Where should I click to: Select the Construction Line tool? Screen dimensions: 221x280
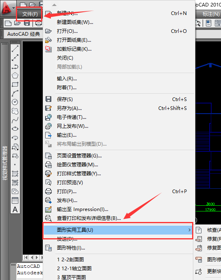[x=15, y=58]
